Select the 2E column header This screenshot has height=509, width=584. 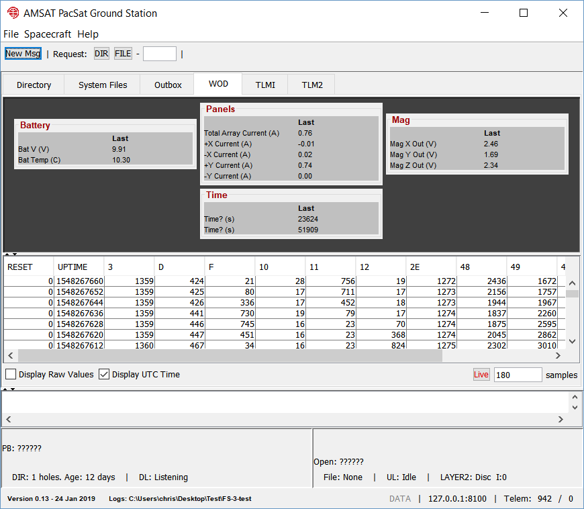(432, 267)
